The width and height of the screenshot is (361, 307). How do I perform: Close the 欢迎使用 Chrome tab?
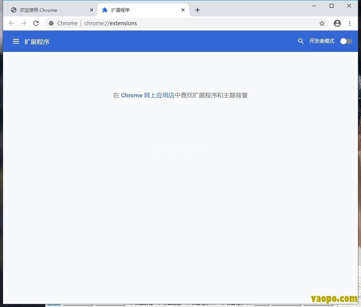click(x=92, y=10)
